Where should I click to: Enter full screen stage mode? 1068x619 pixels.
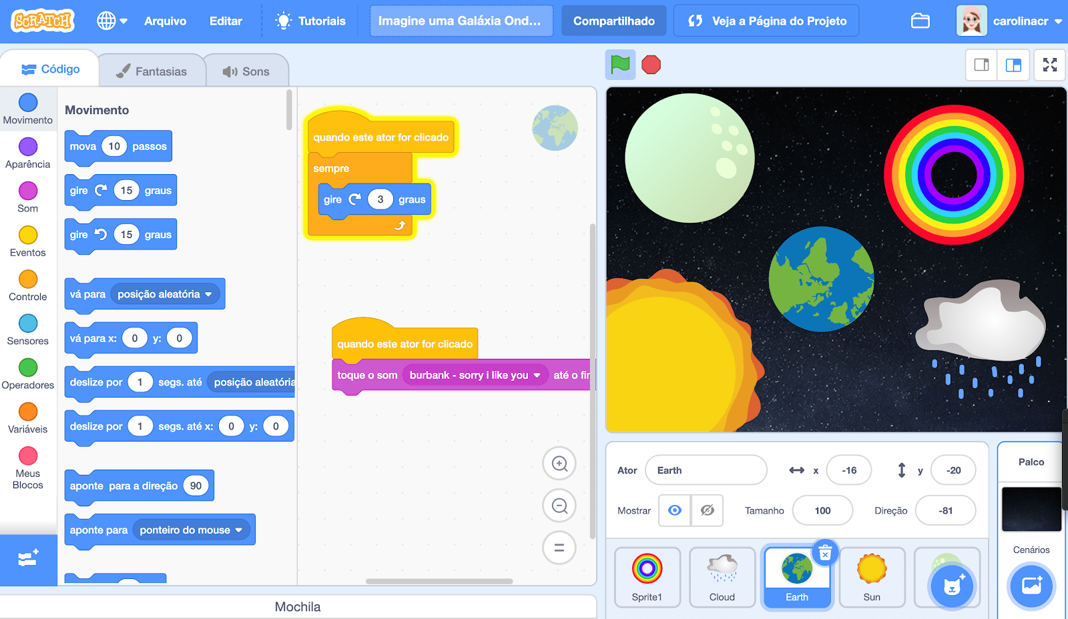point(1049,65)
